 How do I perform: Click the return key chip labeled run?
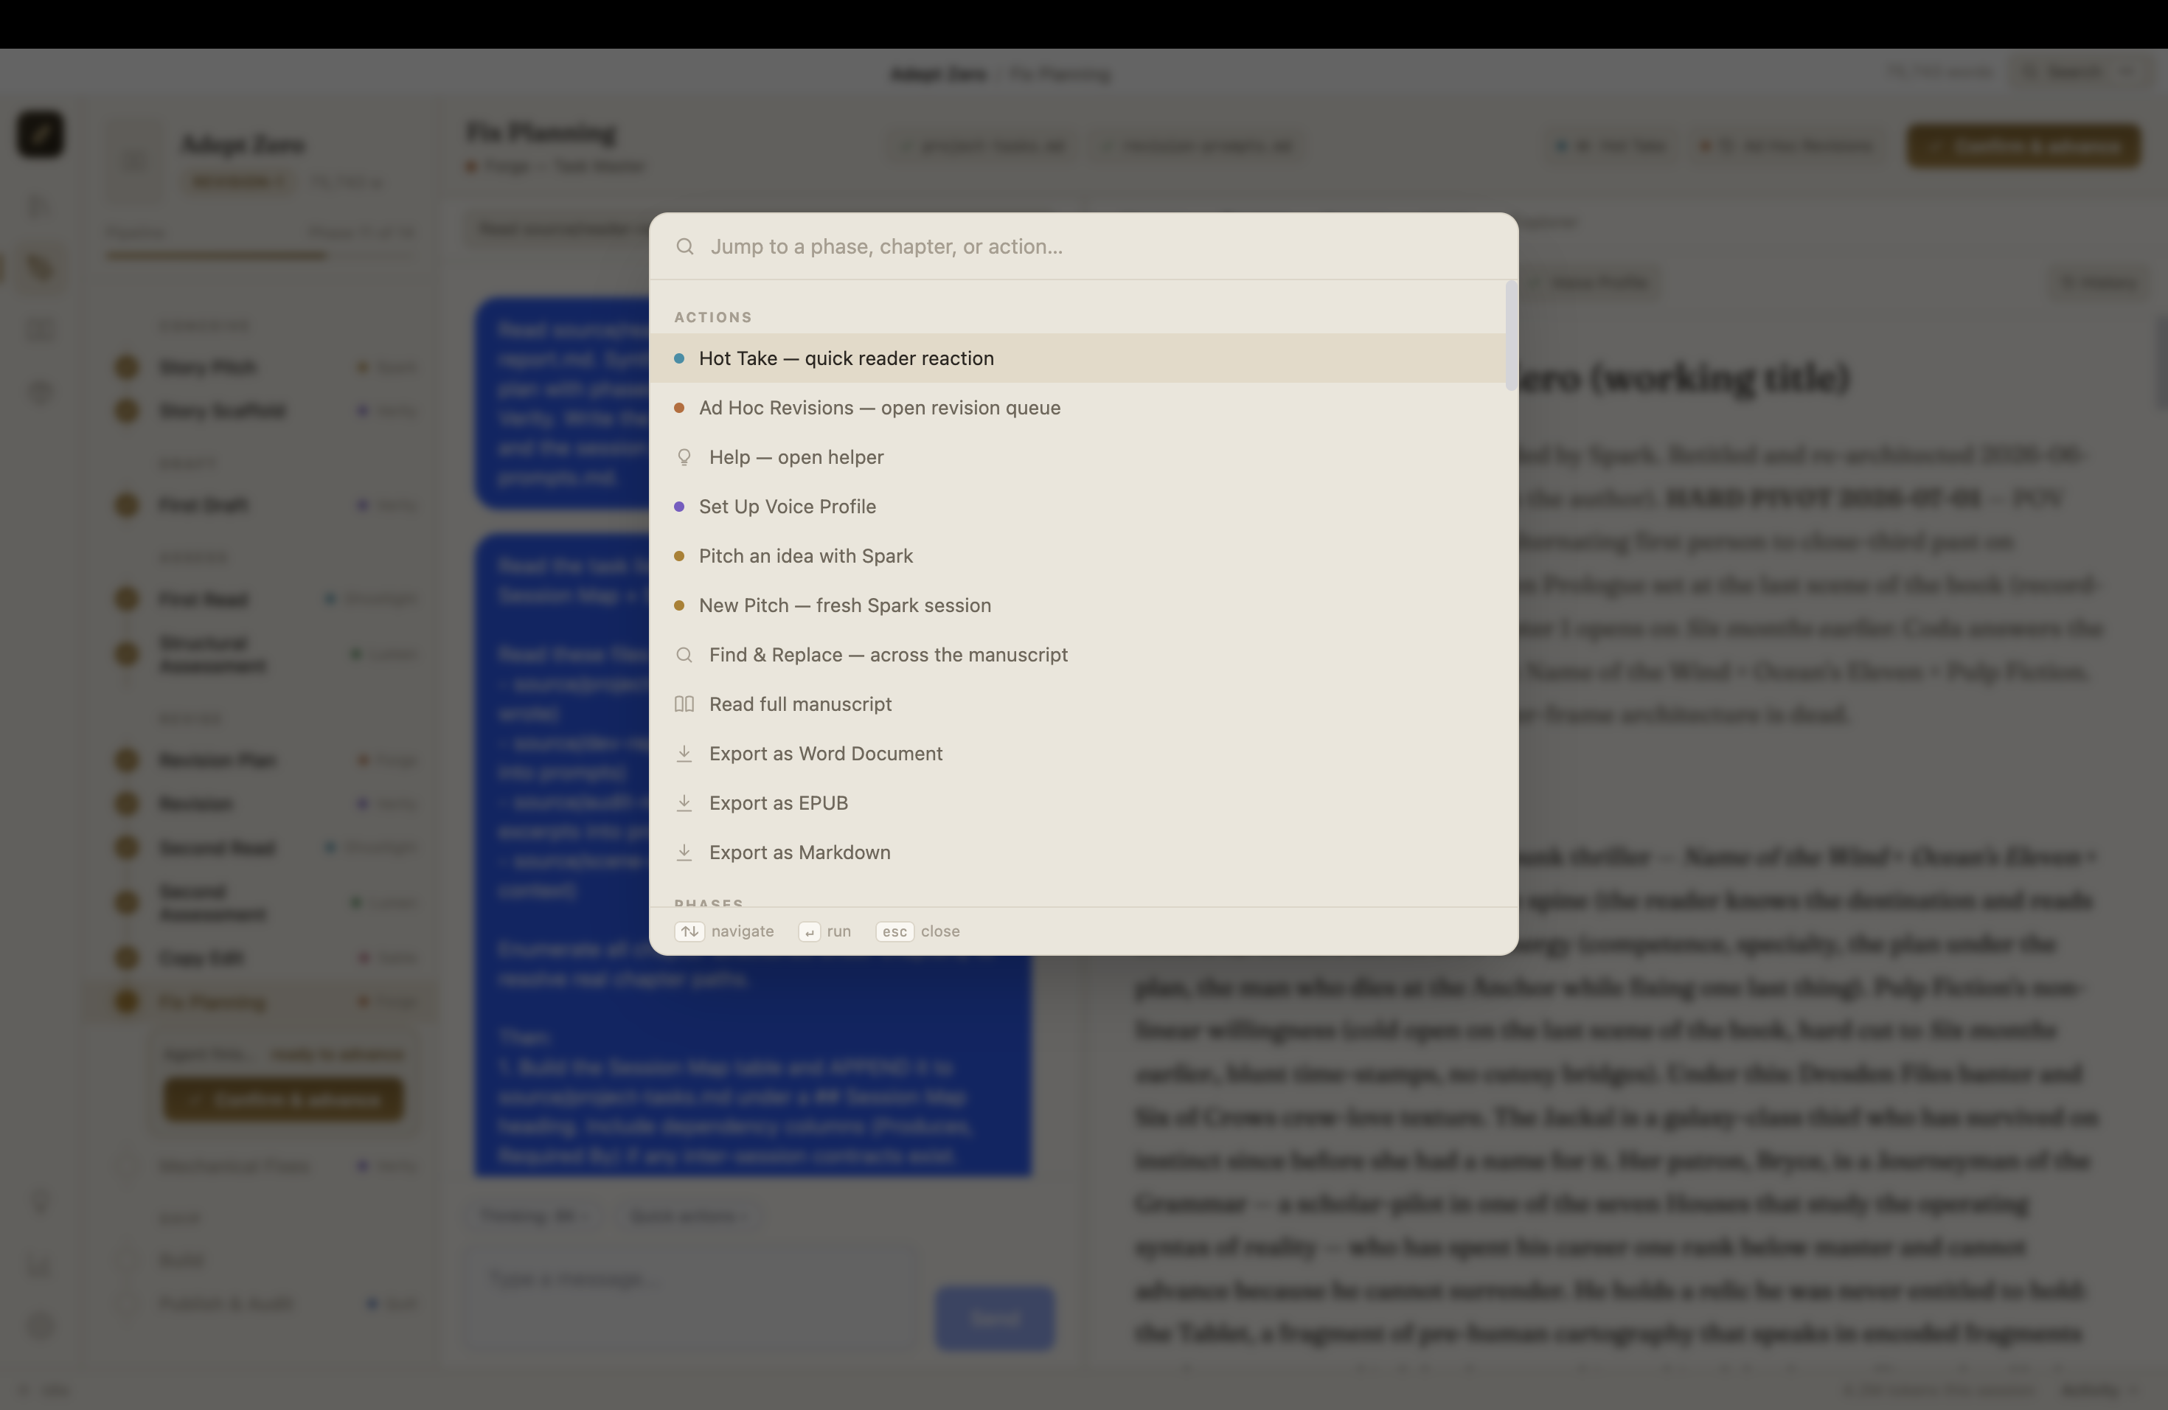(809, 931)
